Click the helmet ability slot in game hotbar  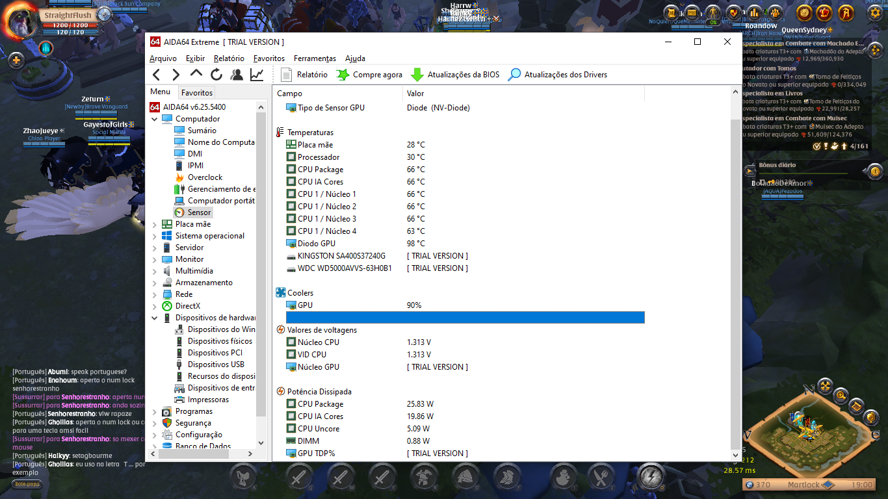coord(465,478)
